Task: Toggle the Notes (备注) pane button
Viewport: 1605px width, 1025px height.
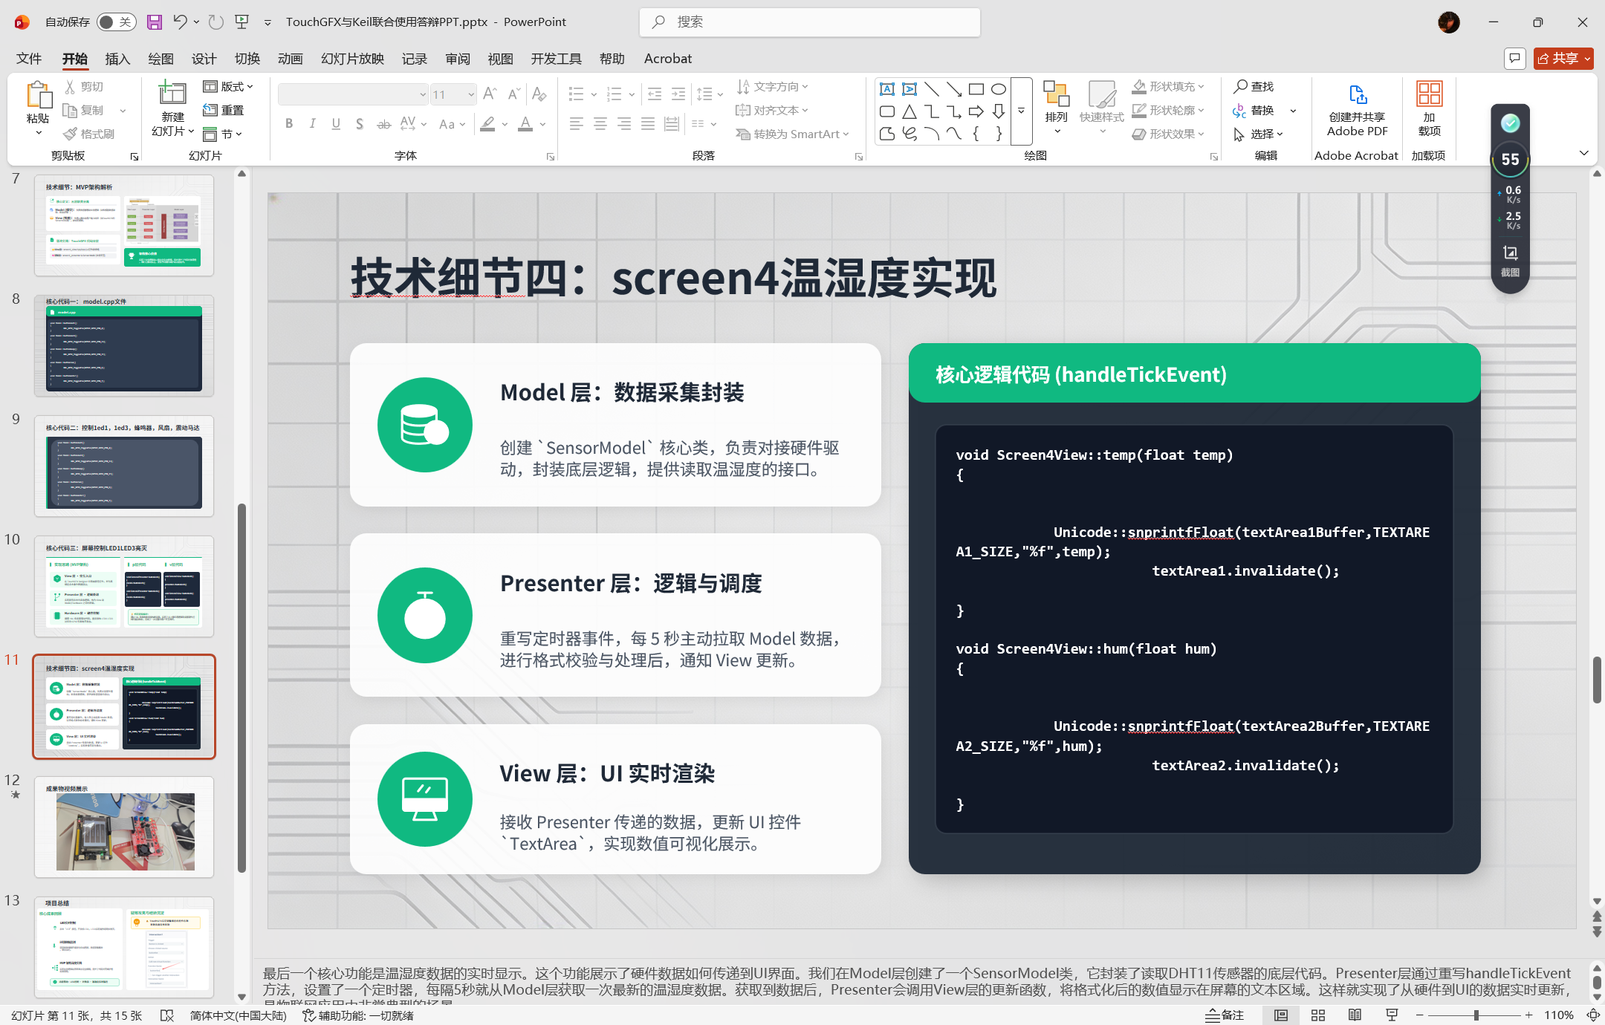Action: pyautogui.click(x=1225, y=1015)
